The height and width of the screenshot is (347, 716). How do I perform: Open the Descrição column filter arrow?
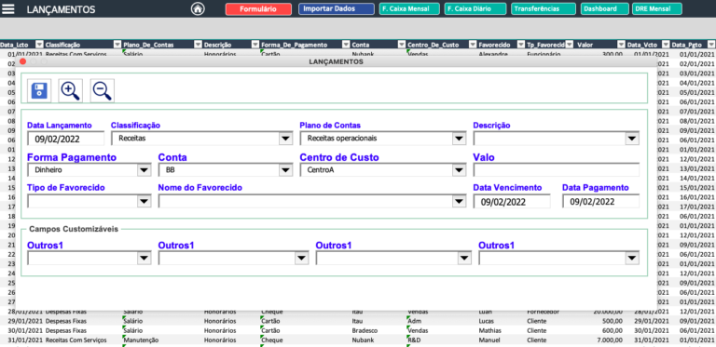(255, 44)
